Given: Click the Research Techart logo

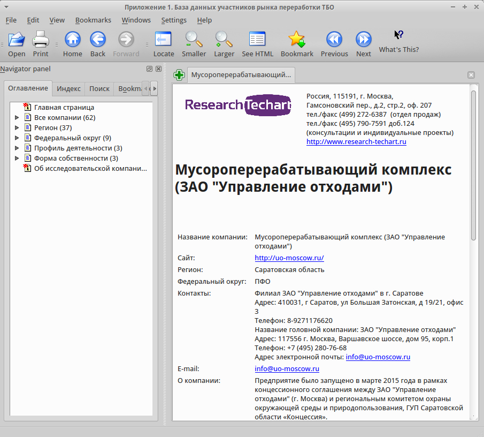Looking at the screenshot, I should 238,105.
